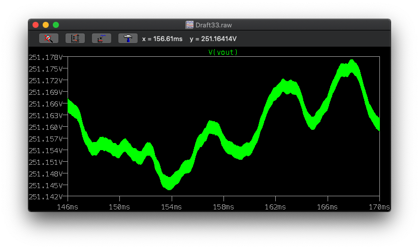Click the 170ms time-axis label
Viewport: 419px width, 249px height.
(x=379, y=207)
